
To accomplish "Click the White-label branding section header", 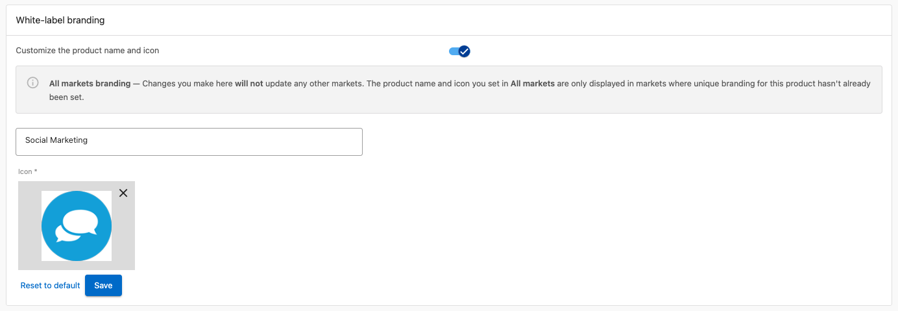I will click(x=60, y=20).
